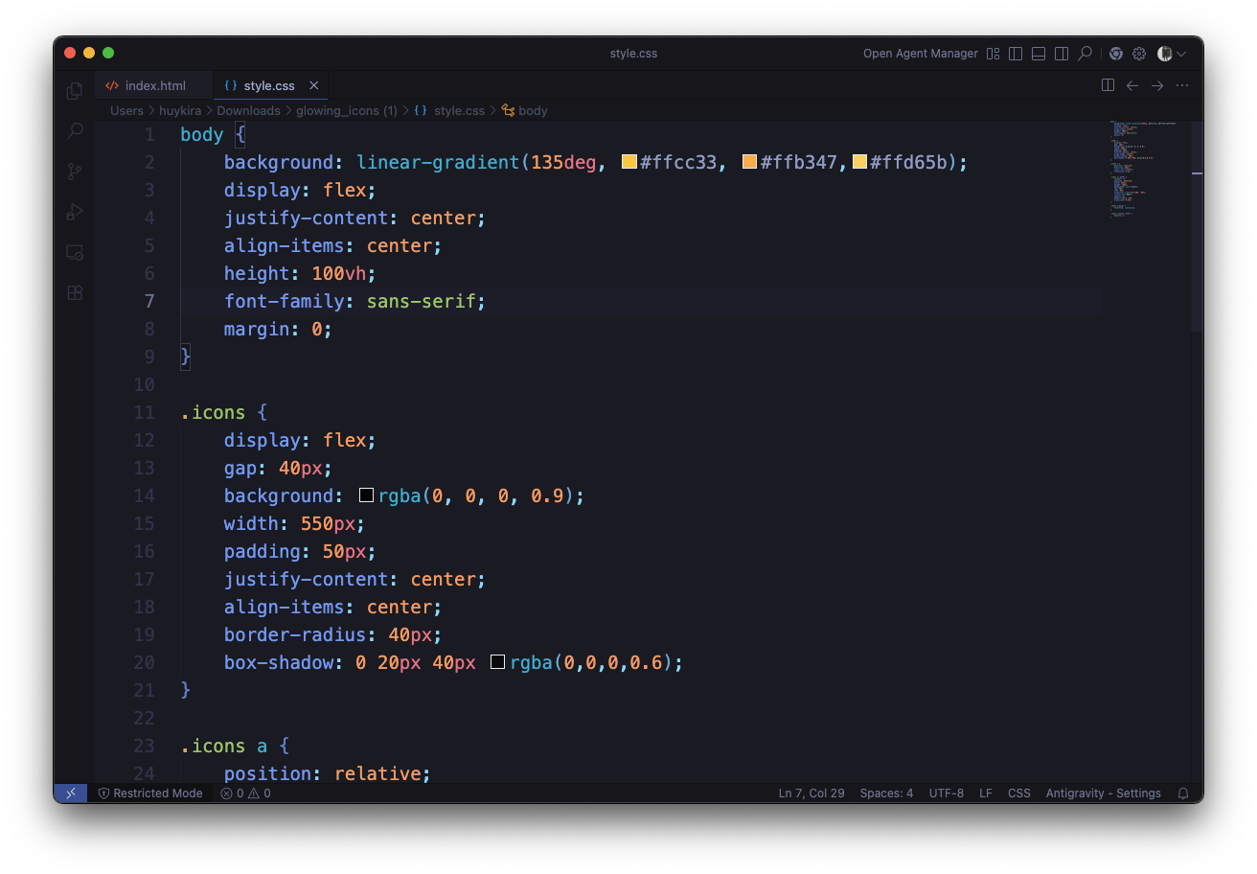The image size is (1257, 874).
Task: Open the Remote Explorer view
Action: [x=75, y=252]
